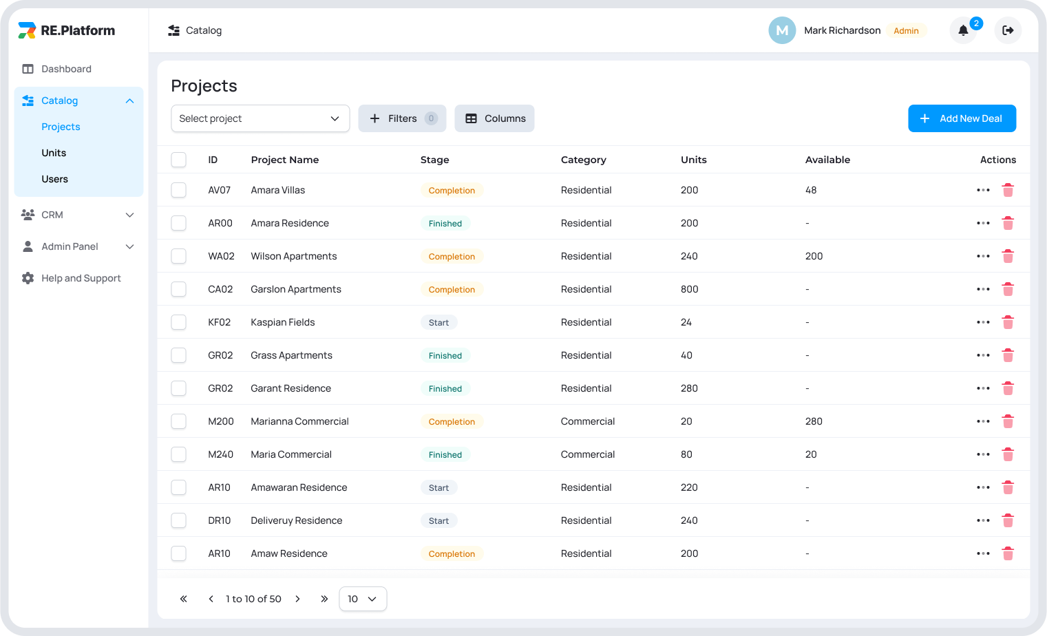Tick the select-all checkbox in header
The width and height of the screenshot is (1047, 636).
(179, 160)
